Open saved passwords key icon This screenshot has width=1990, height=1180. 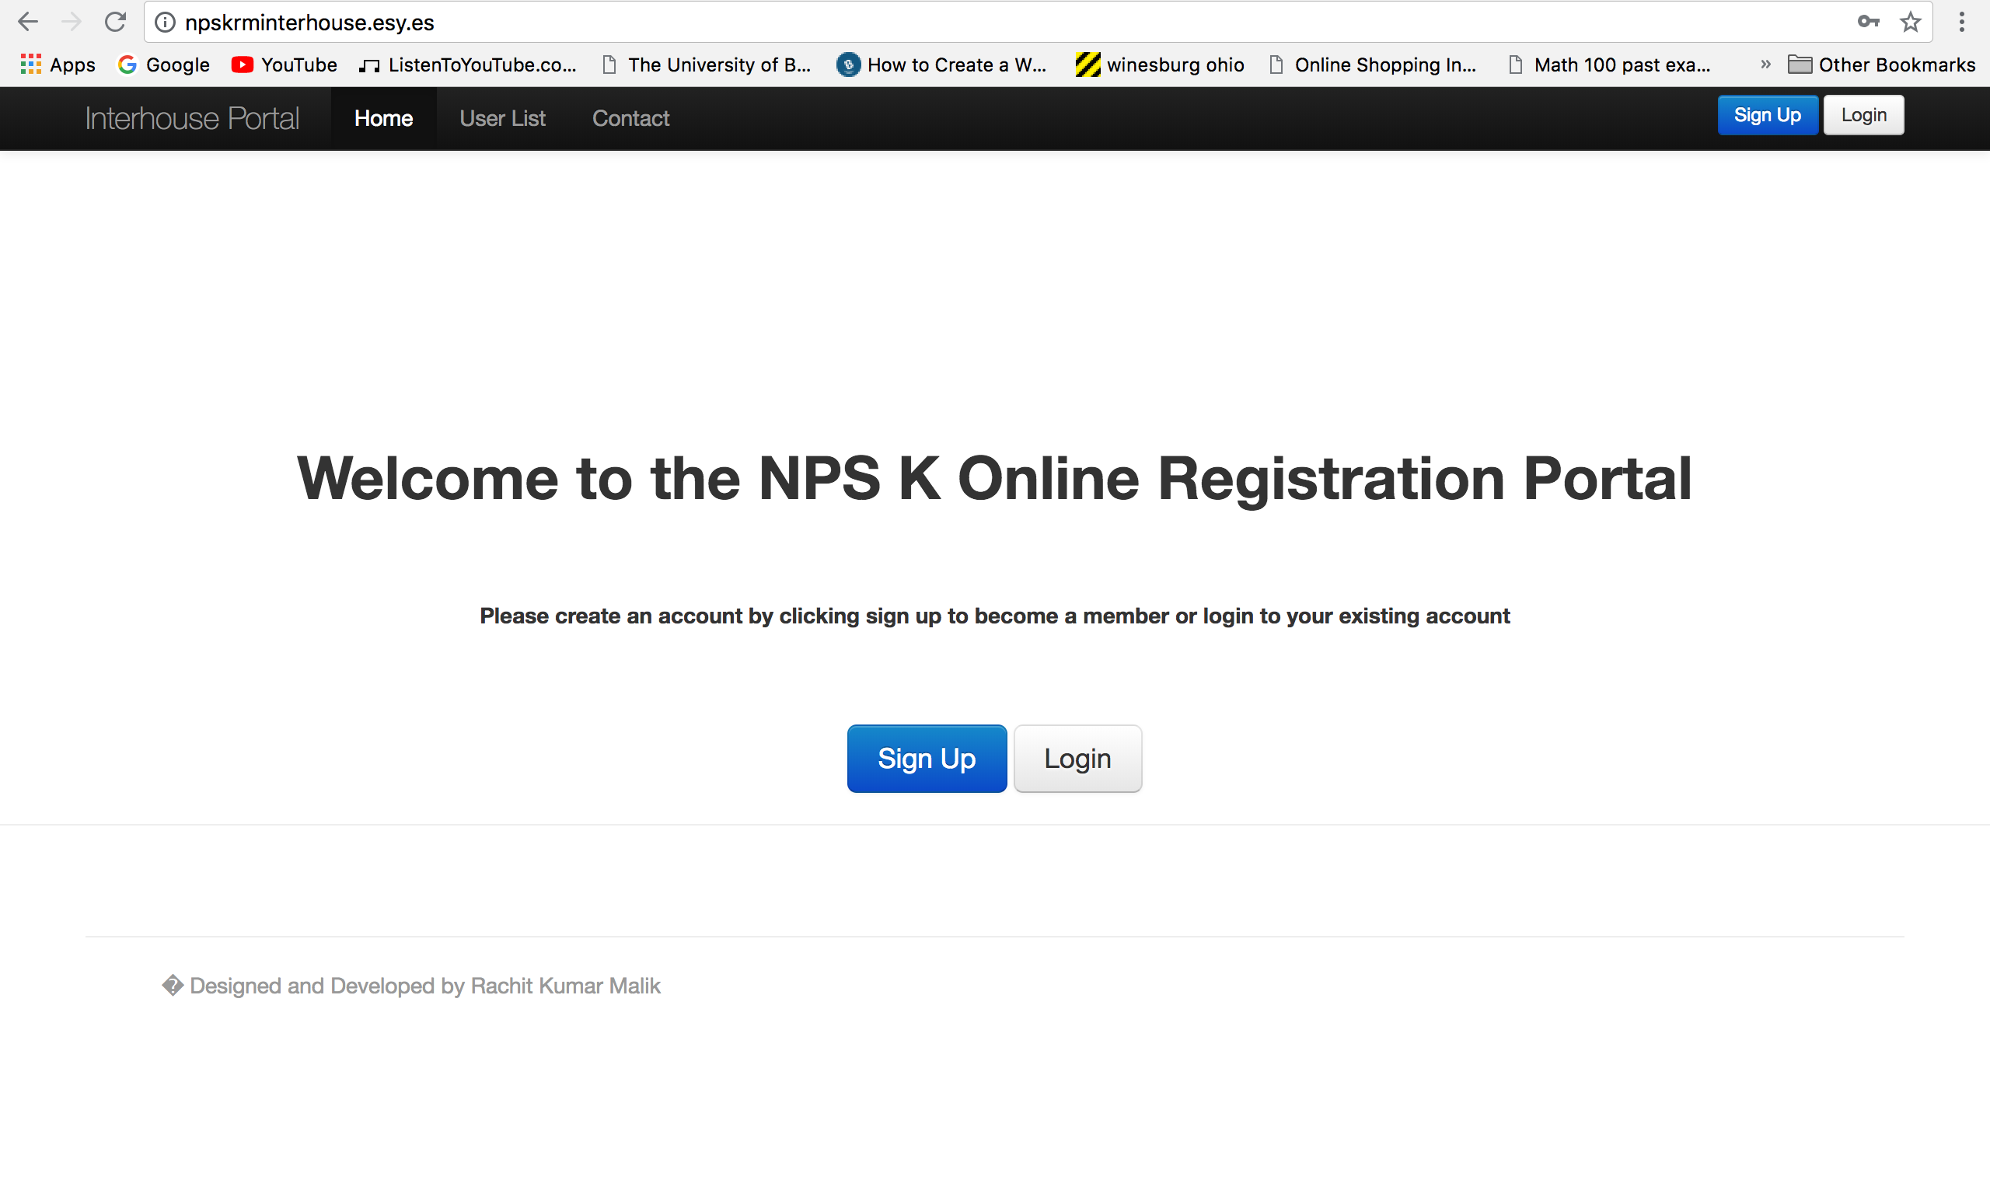coord(1867,23)
